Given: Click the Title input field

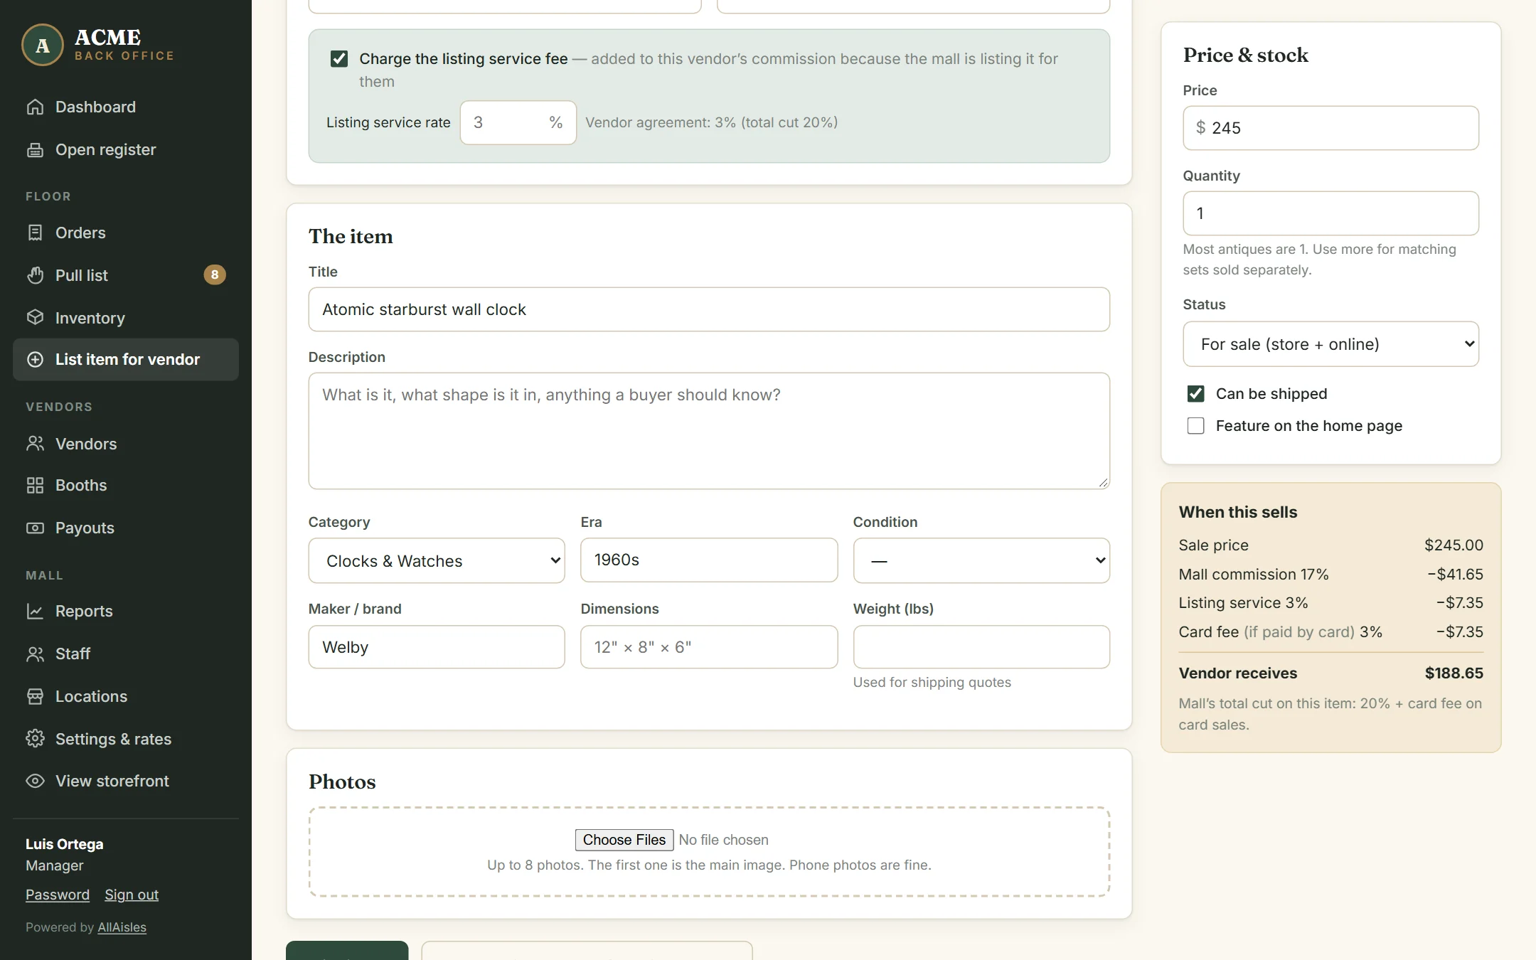Looking at the screenshot, I should coord(709,309).
